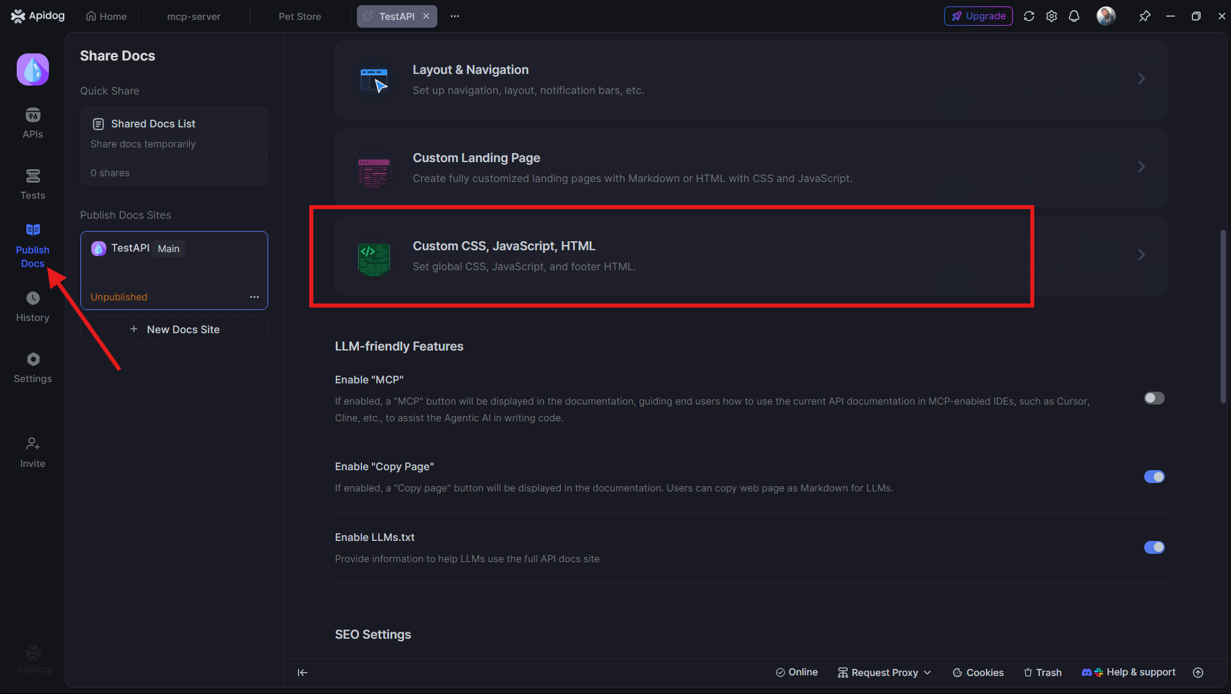Click the refresh sync icon in title bar

coord(1029,16)
